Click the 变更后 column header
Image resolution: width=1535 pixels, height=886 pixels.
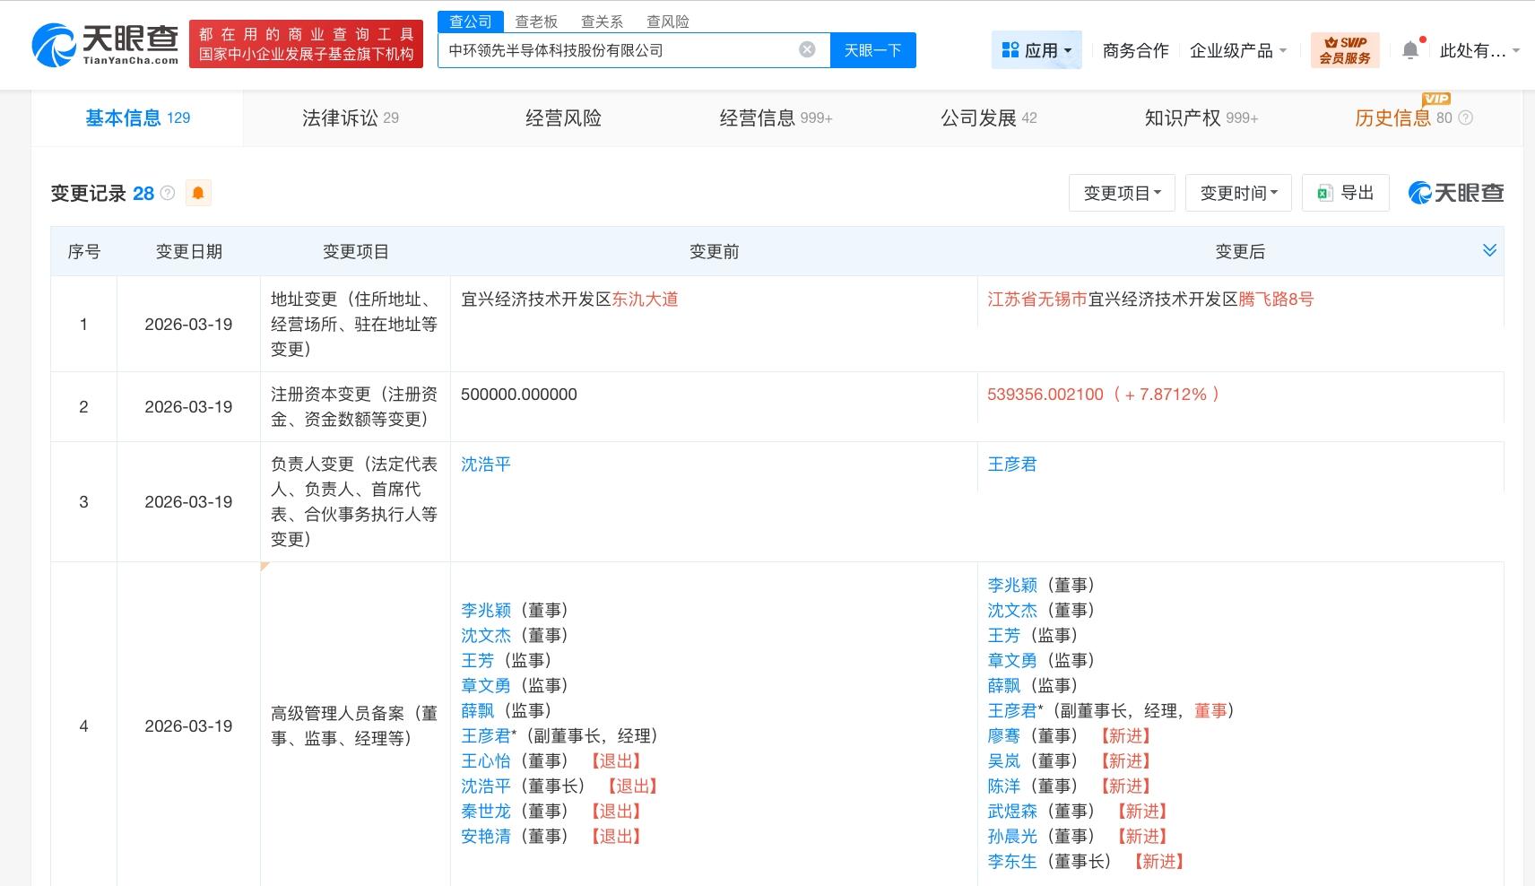coord(1240,251)
